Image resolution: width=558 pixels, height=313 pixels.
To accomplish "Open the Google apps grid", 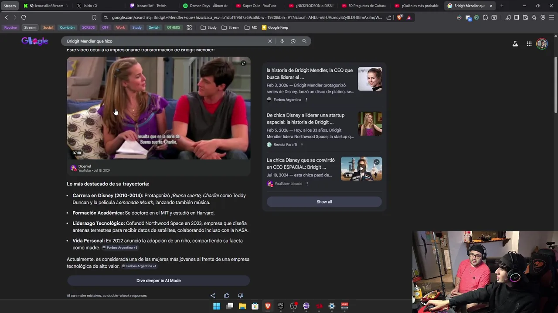I will tap(529, 44).
